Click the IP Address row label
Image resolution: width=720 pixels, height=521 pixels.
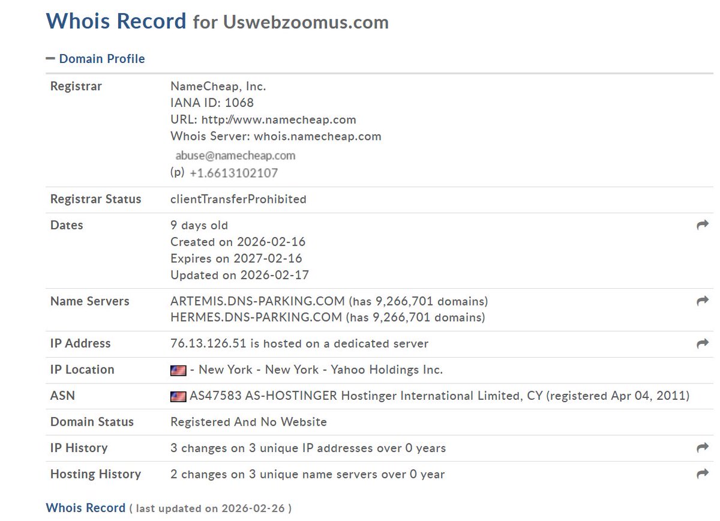coord(80,344)
